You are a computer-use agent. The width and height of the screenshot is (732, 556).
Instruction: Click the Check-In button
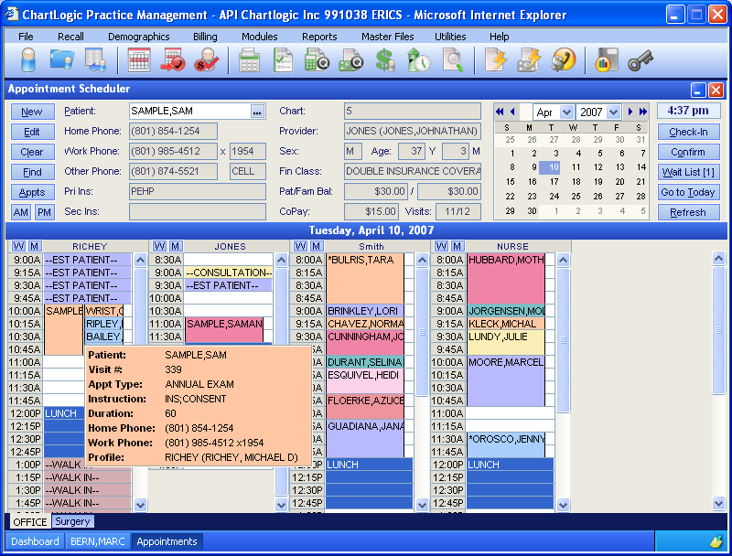point(688,132)
